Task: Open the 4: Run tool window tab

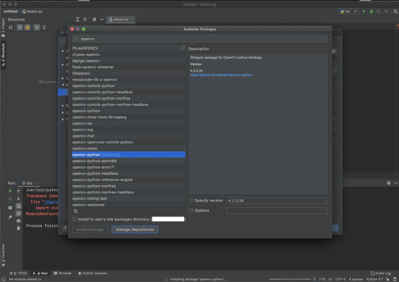Action: (x=40, y=273)
